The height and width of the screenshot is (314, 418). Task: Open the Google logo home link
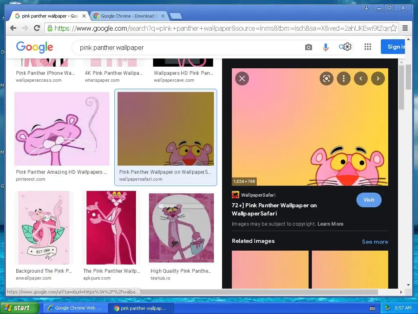tap(34, 47)
